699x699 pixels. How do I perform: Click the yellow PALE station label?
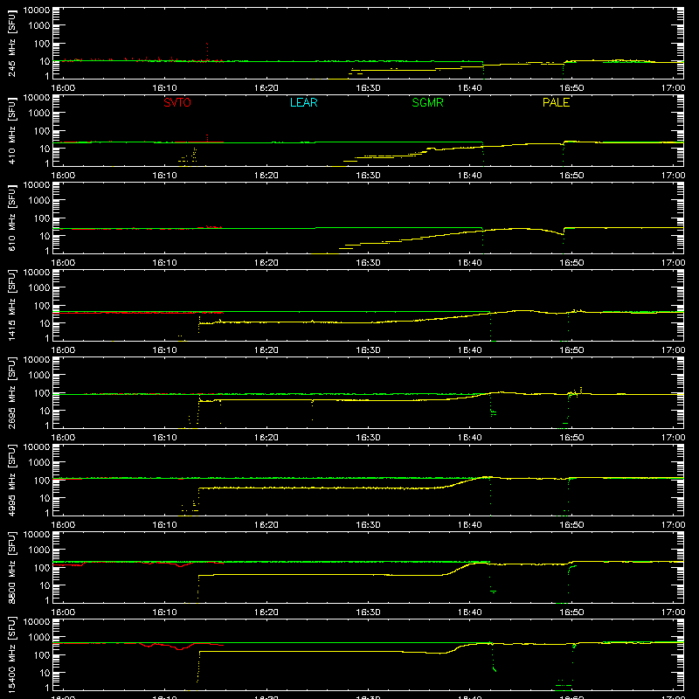point(556,102)
